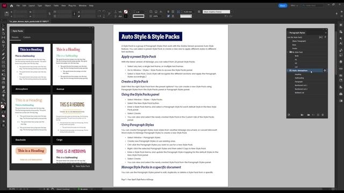Select the Scissors tool in the toolbox
Viewport: 344px width, 193px height.
pyautogui.click(x=3, y=70)
